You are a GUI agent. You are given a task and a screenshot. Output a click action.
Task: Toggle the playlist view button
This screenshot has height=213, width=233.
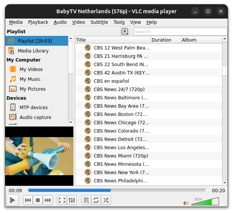pyautogui.click(x=86, y=200)
